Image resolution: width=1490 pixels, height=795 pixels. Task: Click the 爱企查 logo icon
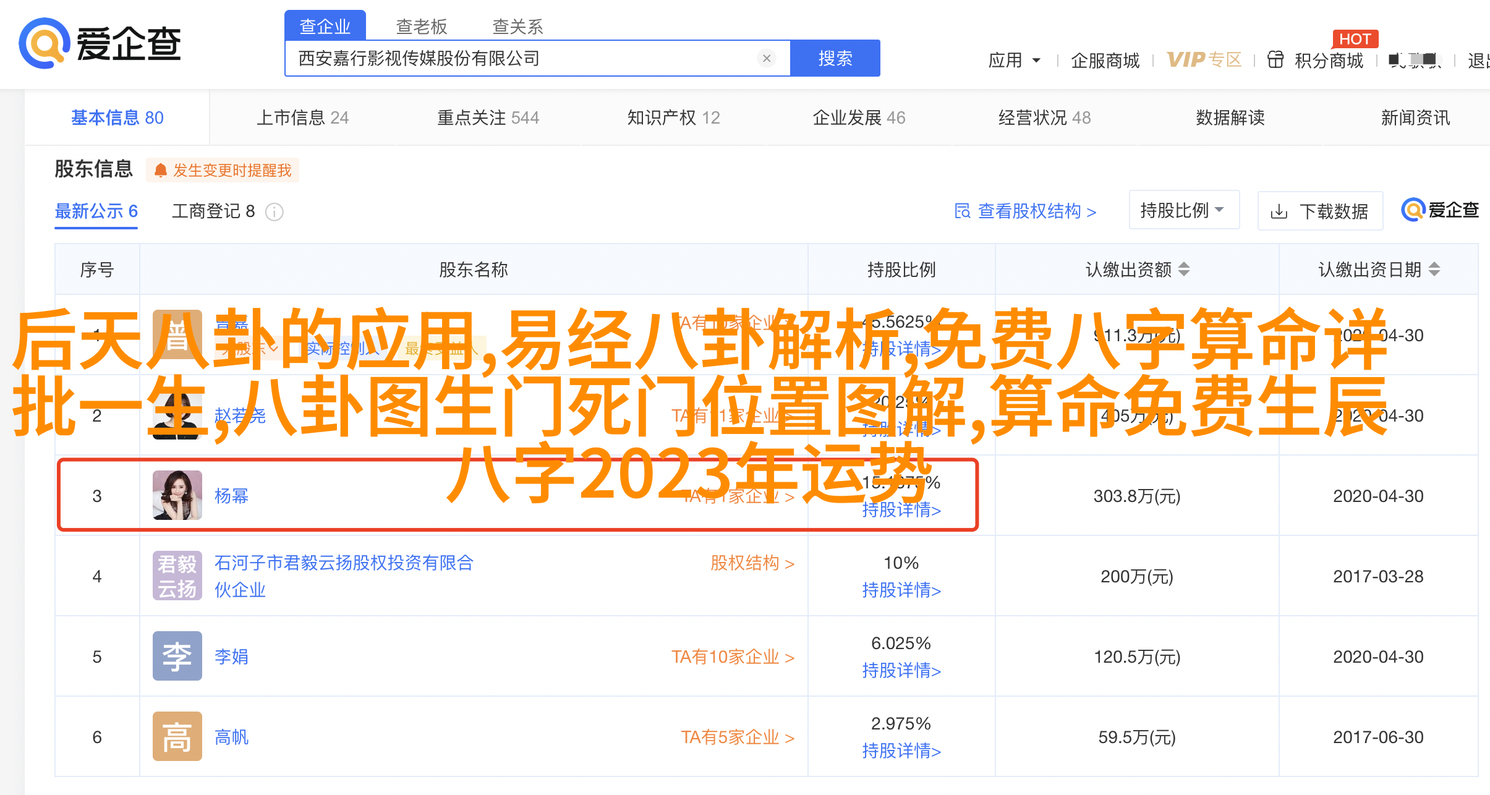pyautogui.click(x=43, y=43)
